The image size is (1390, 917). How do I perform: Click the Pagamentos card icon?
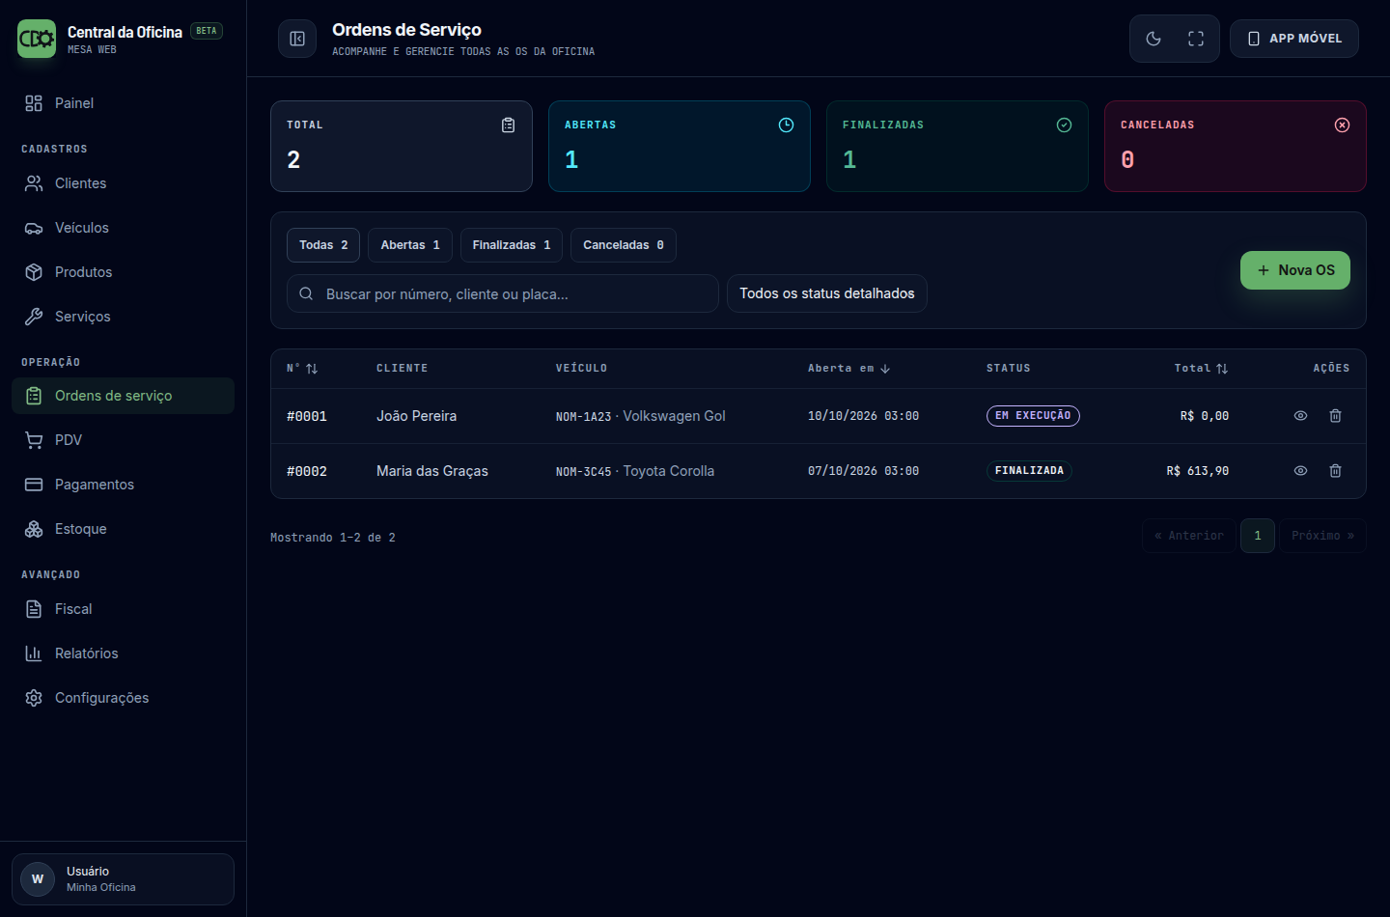point(34,485)
